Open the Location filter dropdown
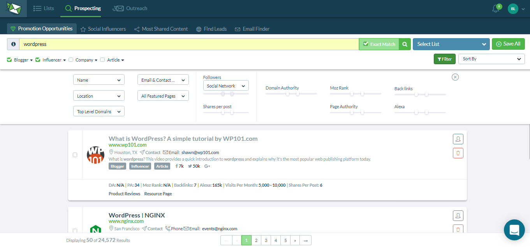Image resolution: width=530 pixels, height=247 pixels. click(99, 96)
